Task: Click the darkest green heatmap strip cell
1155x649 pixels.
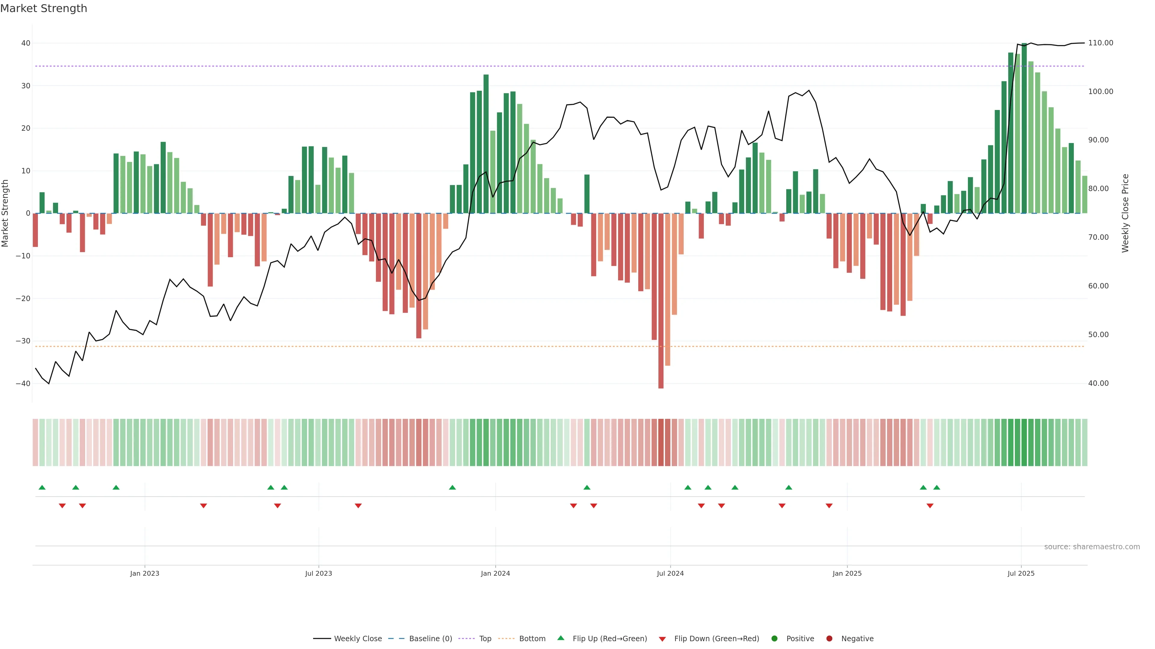Action: (x=1024, y=443)
